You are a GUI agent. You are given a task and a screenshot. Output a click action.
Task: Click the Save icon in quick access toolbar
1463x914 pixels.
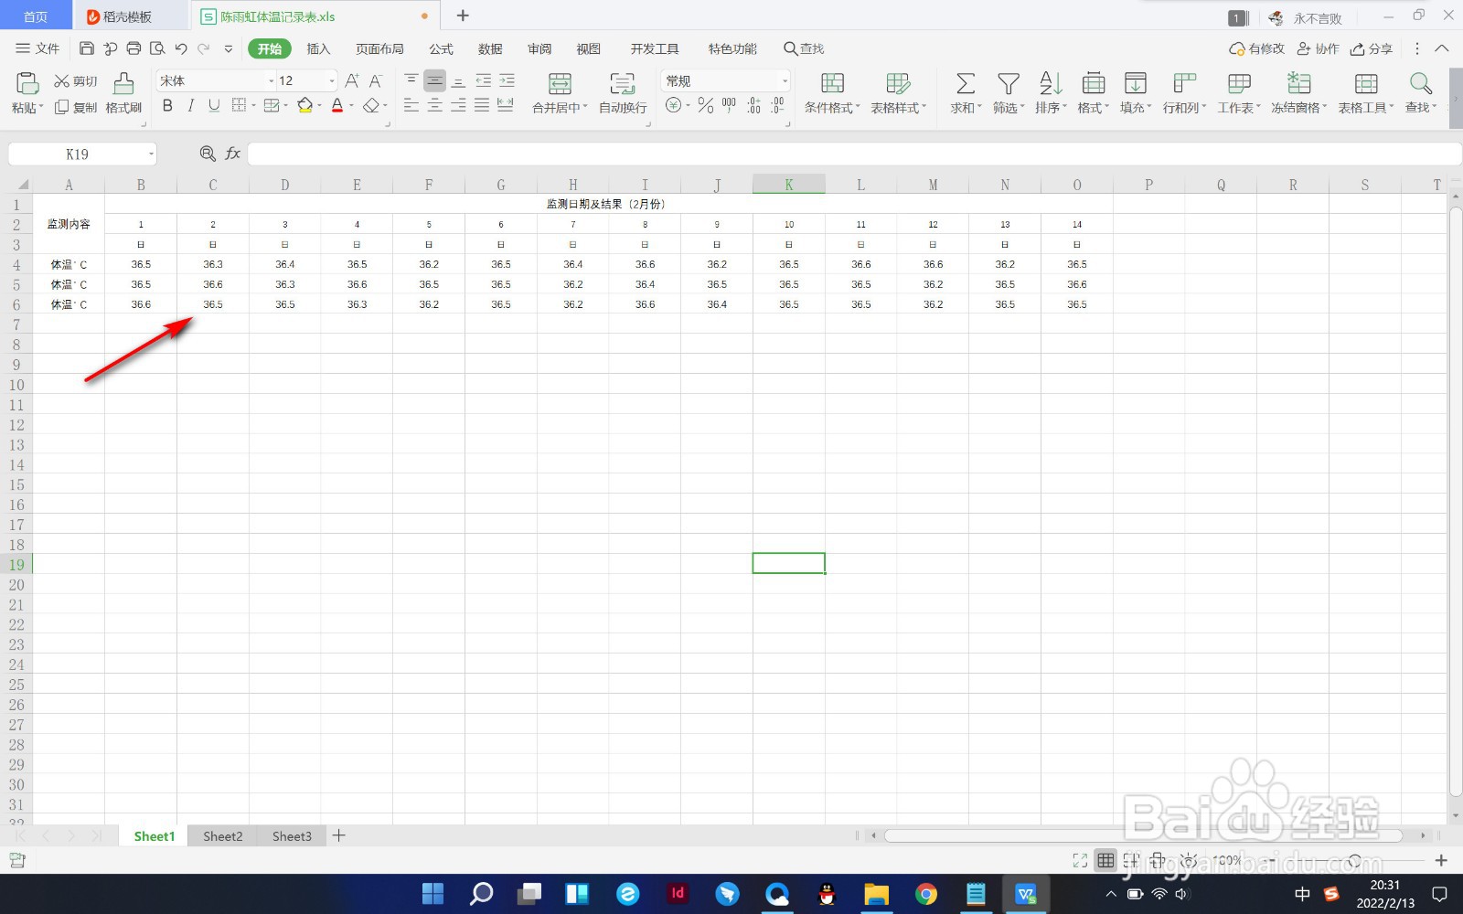(87, 48)
